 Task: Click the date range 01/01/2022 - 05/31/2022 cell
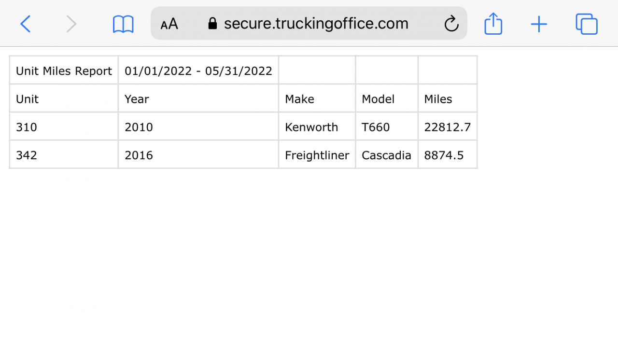pyautogui.click(x=198, y=70)
